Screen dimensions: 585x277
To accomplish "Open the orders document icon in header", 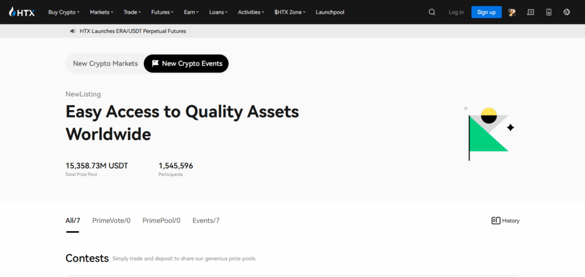I will coord(531,12).
